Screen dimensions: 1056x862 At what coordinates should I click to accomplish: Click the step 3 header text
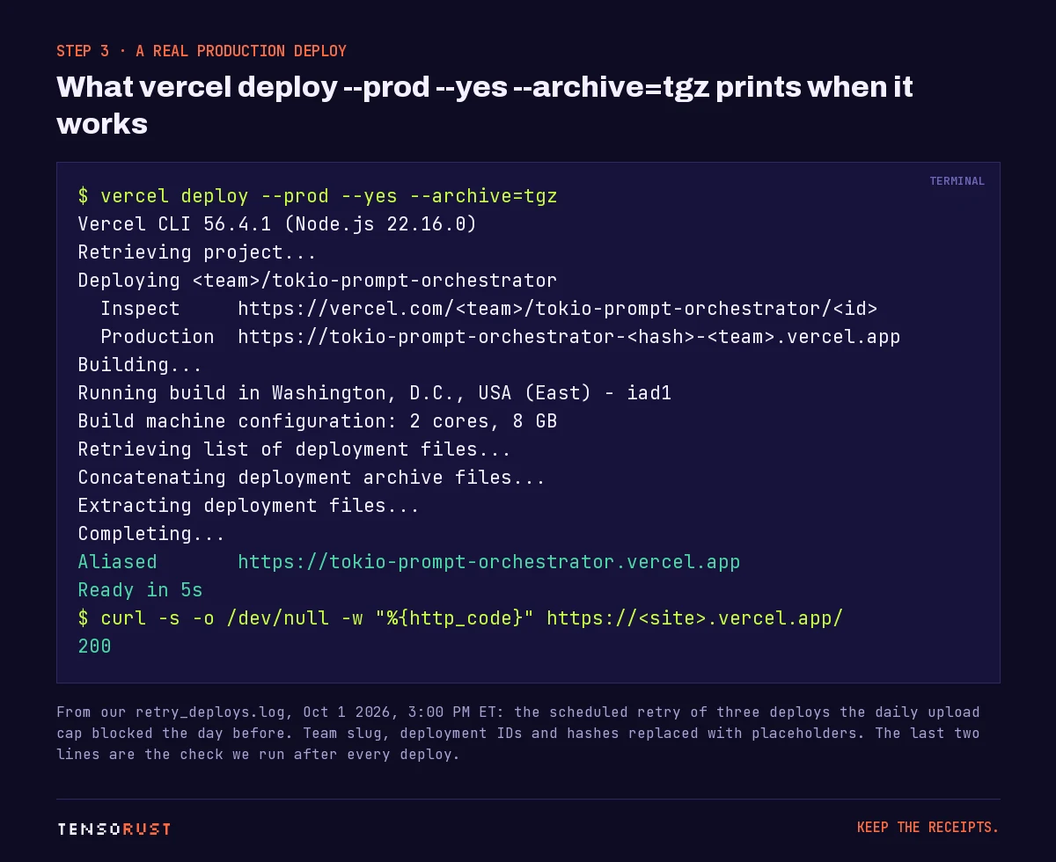pyautogui.click(x=202, y=51)
